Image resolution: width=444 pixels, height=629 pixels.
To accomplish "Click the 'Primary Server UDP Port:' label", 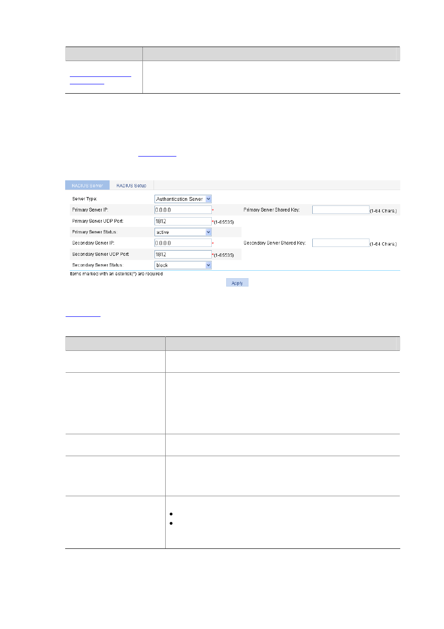I will (x=98, y=221).
